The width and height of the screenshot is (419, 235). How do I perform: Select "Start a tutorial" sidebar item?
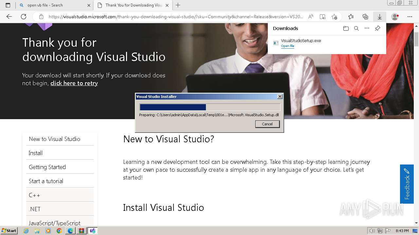[x=60, y=181]
